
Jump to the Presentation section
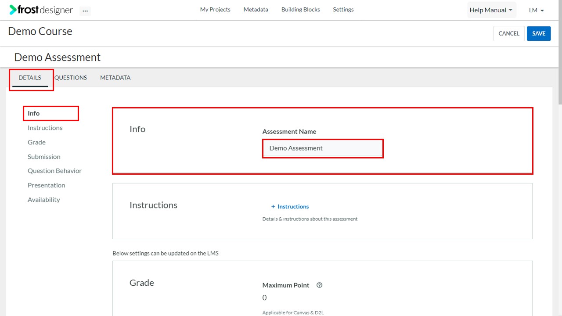[46, 185]
